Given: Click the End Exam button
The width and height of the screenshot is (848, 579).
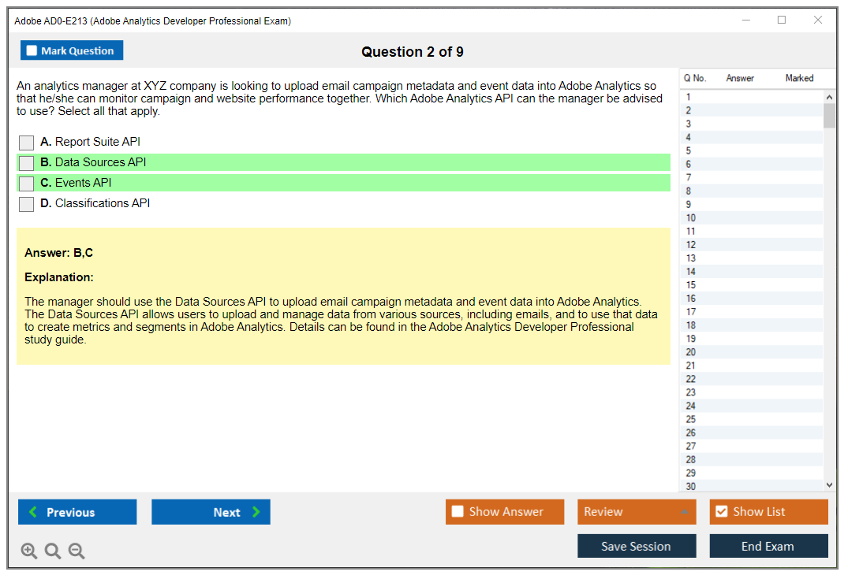Looking at the screenshot, I should [768, 546].
